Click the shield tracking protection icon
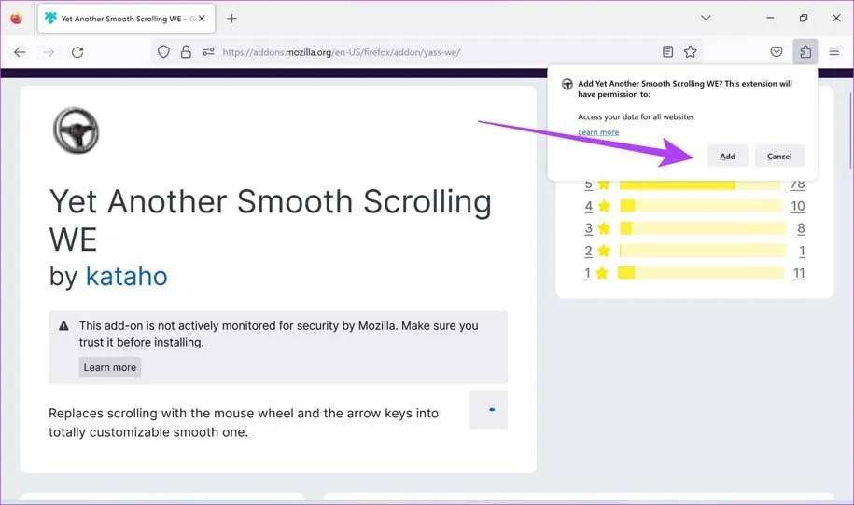This screenshot has width=854, height=505. pyautogui.click(x=163, y=52)
